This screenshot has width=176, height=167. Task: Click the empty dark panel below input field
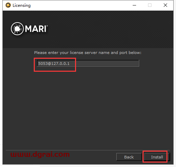click(x=88, y=108)
